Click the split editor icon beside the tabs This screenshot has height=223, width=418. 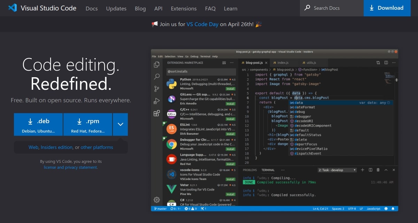point(386,63)
